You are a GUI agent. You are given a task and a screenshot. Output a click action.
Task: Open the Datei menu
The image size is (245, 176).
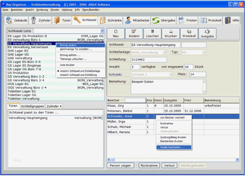click(5, 10)
